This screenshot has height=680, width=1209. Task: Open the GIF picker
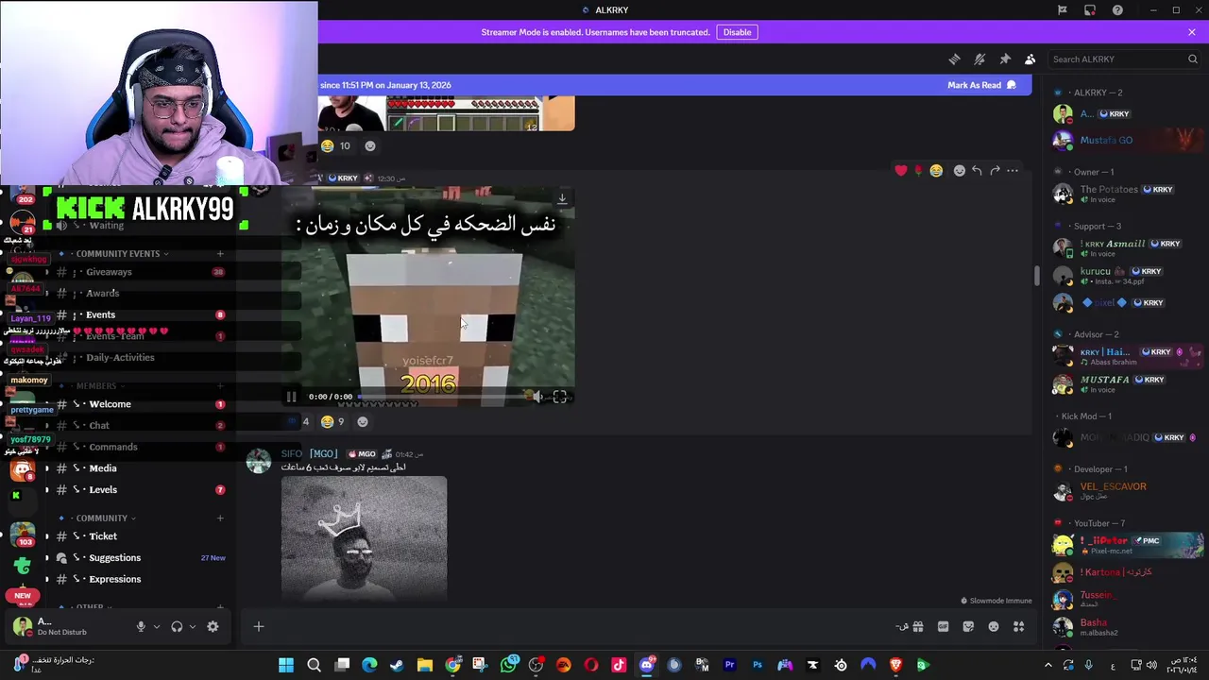coord(943,626)
